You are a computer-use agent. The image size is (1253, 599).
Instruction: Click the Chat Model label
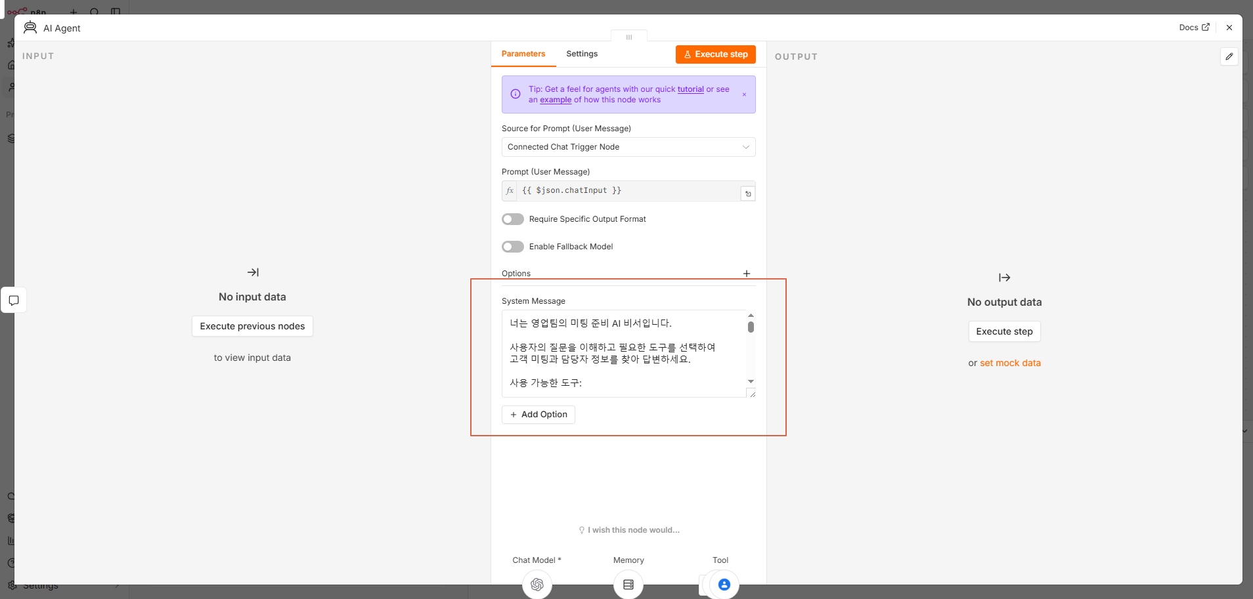(537, 560)
